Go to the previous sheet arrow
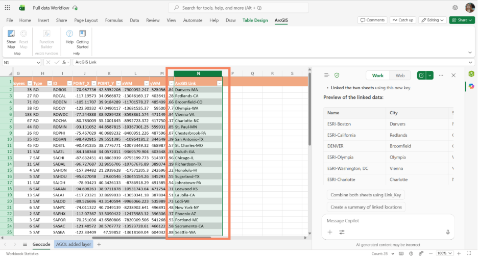This screenshot has width=478, height=256. tap(5, 244)
